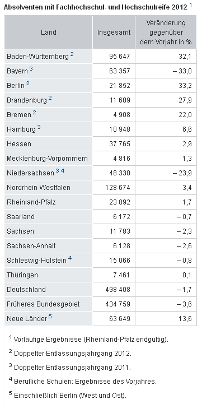
Task: Select the Land column header
Action: (48, 32)
